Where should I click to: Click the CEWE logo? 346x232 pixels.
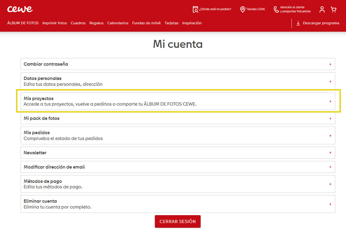[x=20, y=9]
